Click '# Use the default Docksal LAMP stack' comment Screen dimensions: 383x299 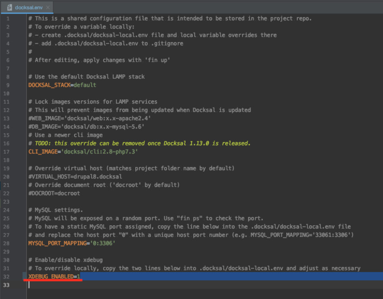point(86,77)
